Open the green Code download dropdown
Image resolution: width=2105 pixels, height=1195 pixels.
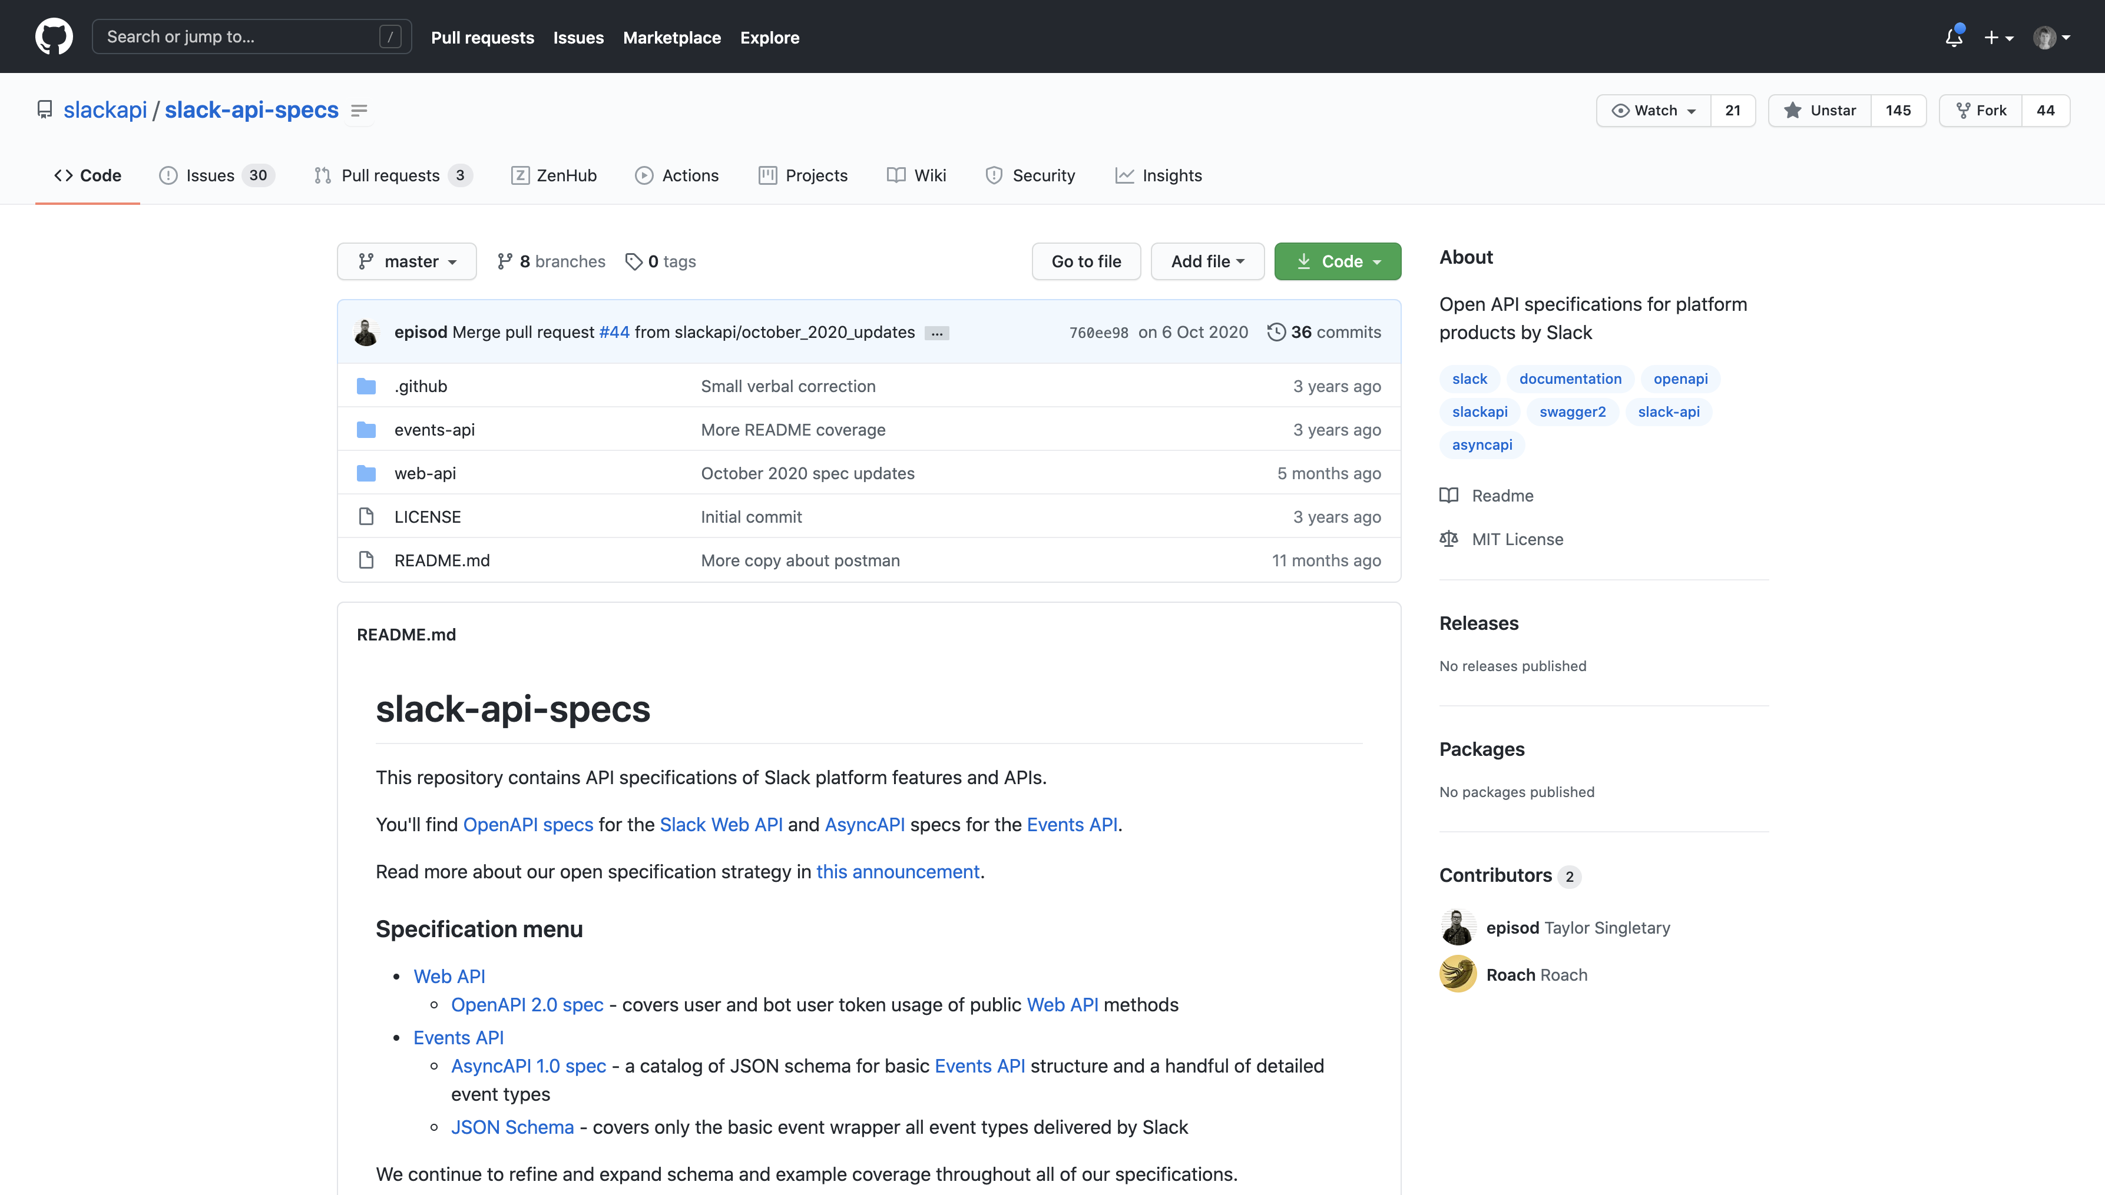[x=1338, y=261]
